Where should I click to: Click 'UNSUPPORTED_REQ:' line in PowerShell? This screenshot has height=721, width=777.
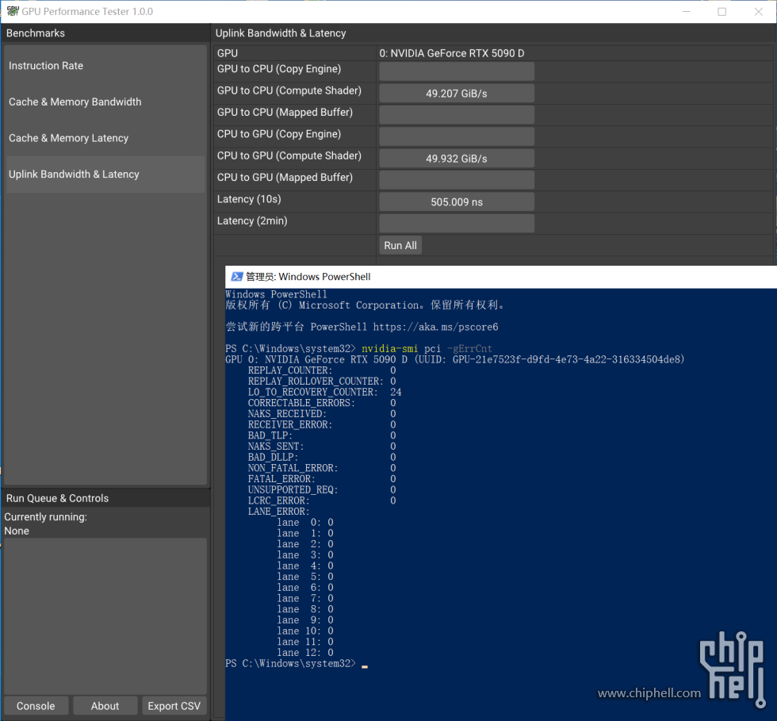pos(322,489)
